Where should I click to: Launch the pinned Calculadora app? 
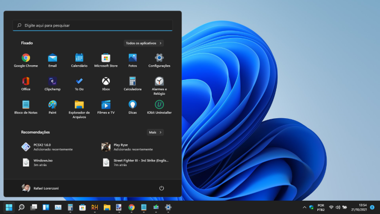[133, 84]
